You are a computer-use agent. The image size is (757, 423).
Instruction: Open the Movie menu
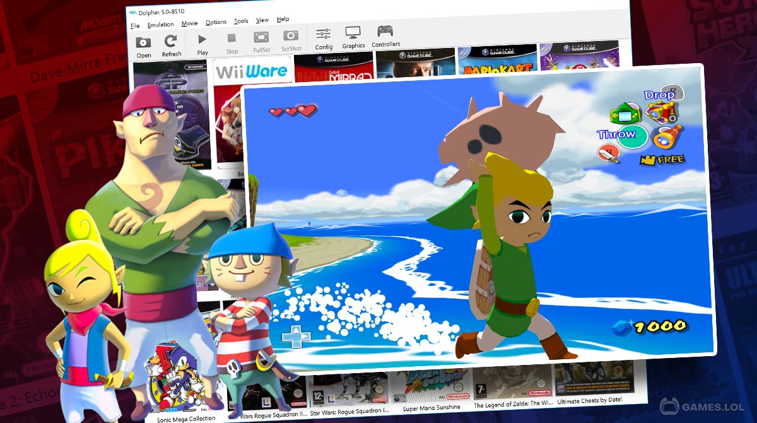[189, 23]
